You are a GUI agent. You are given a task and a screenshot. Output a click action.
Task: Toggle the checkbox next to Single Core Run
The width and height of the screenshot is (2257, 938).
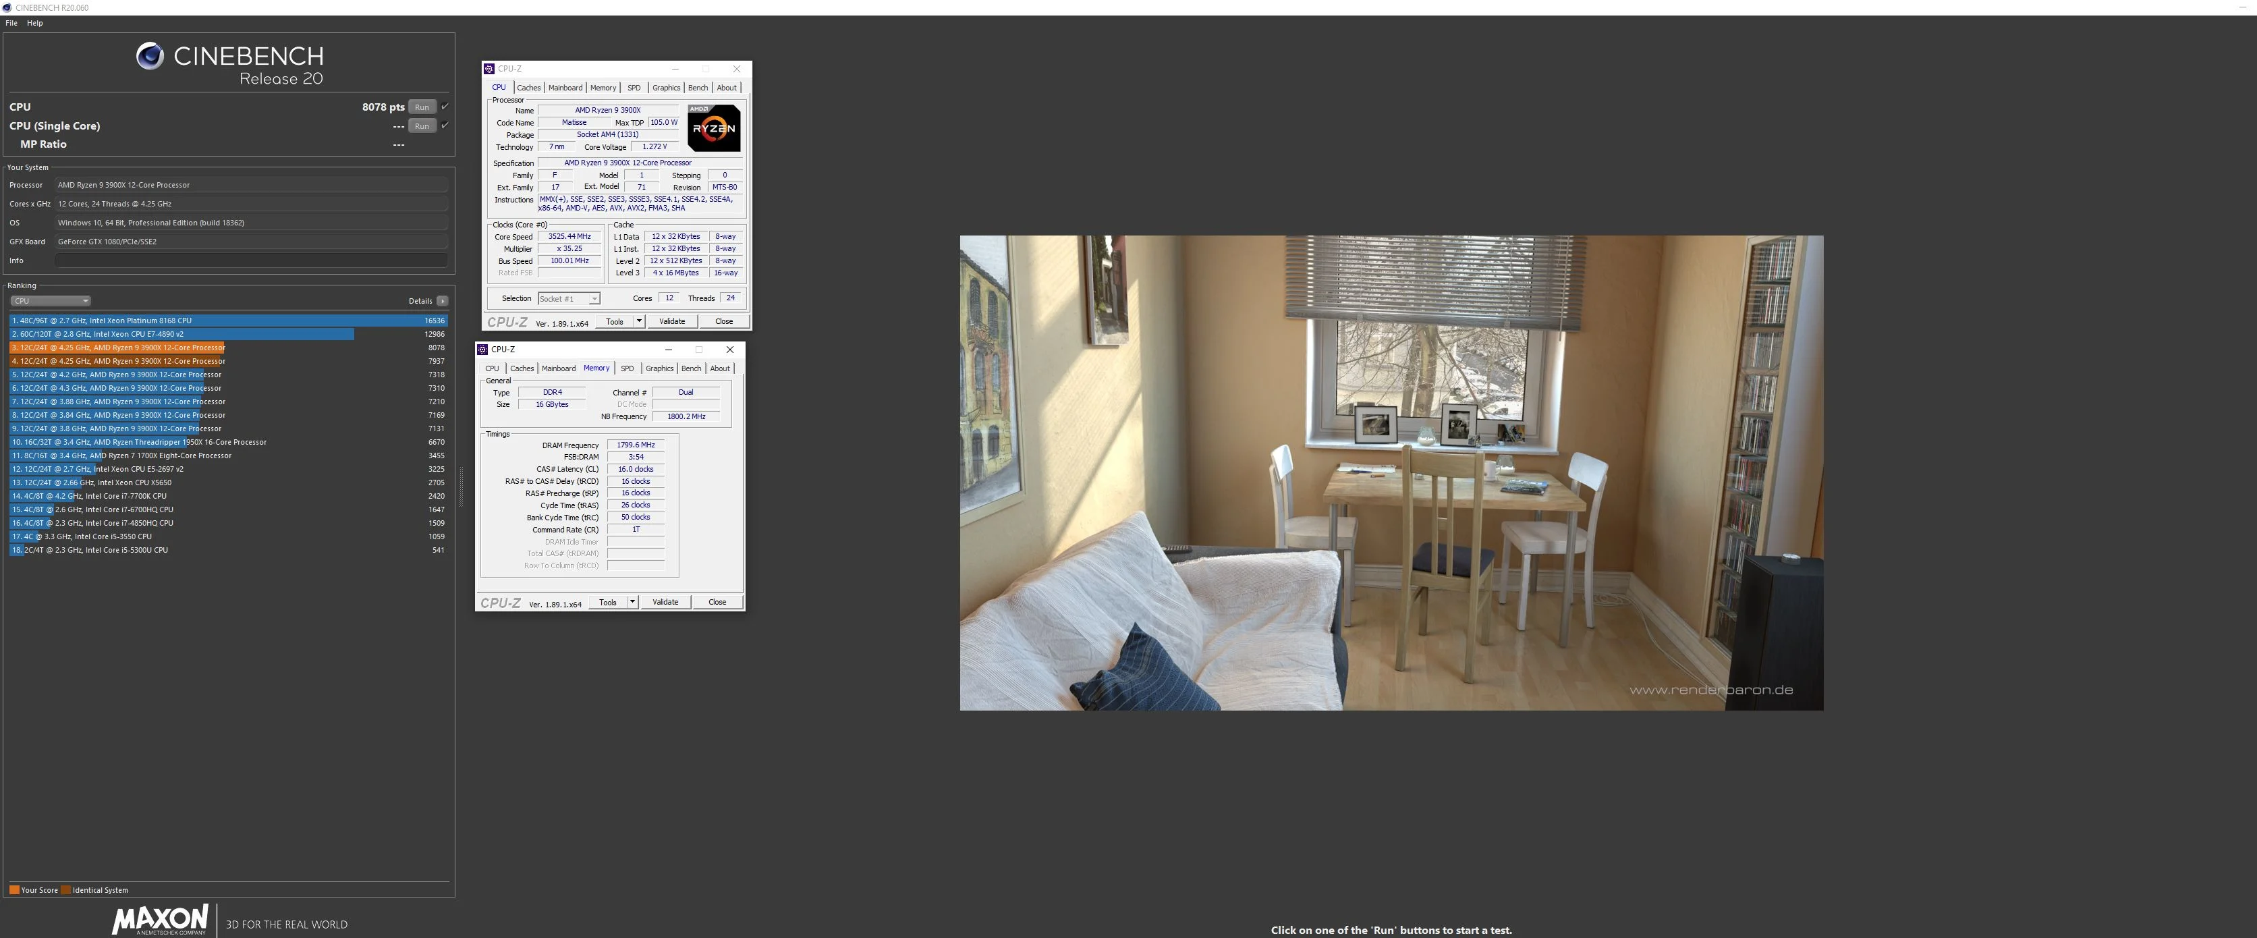pos(445,126)
